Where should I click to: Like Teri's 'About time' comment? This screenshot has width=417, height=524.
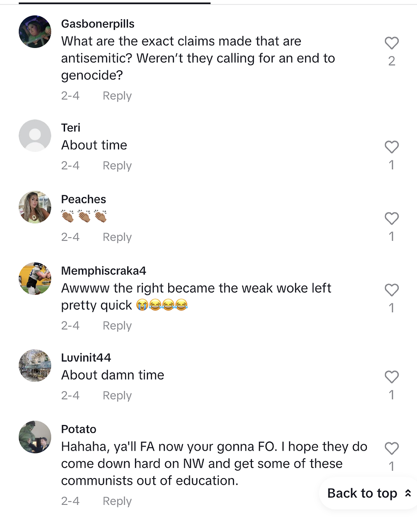(392, 147)
